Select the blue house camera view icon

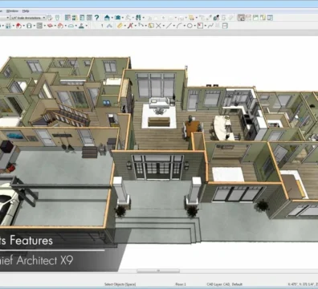click(x=107, y=18)
